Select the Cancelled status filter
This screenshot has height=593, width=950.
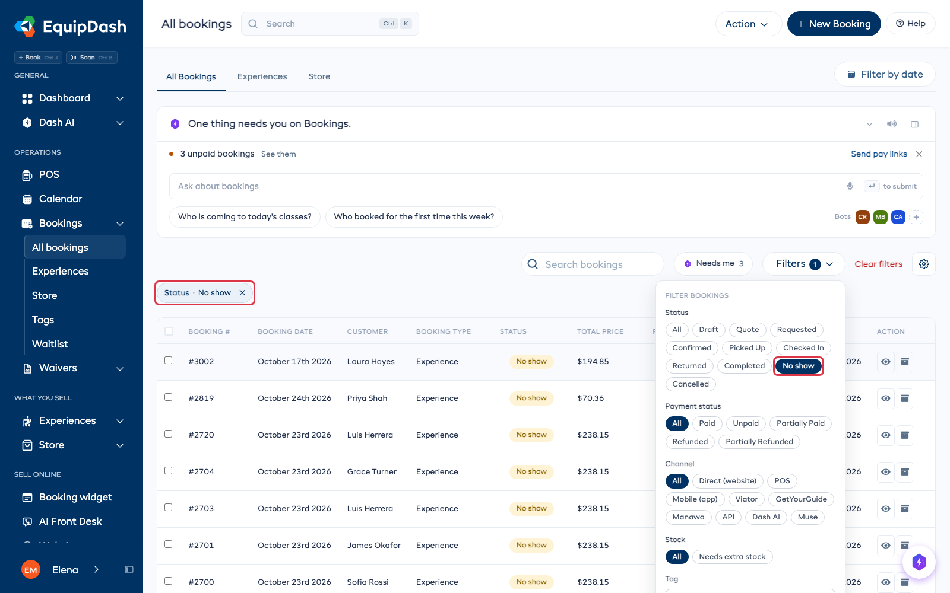691,384
